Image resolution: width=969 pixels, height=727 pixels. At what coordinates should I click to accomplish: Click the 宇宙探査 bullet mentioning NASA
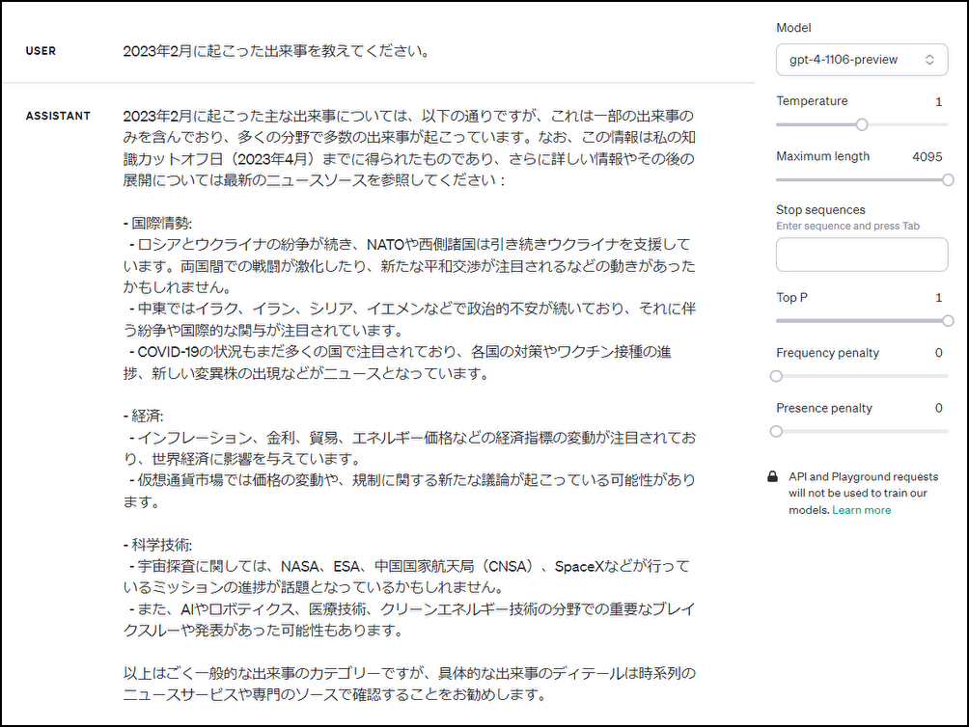point(406,577)
